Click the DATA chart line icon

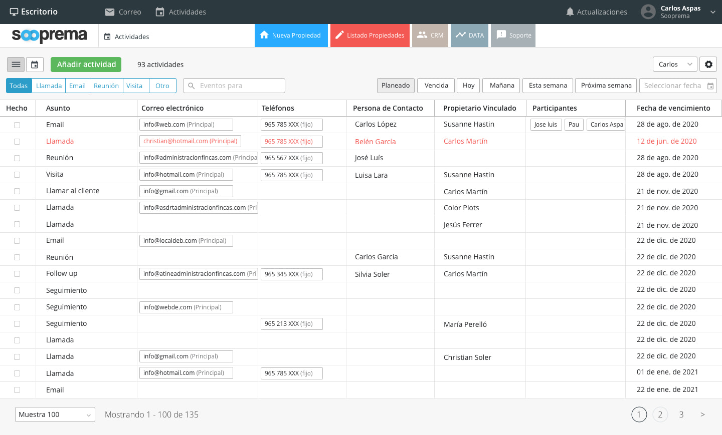(x=461, y=35)
